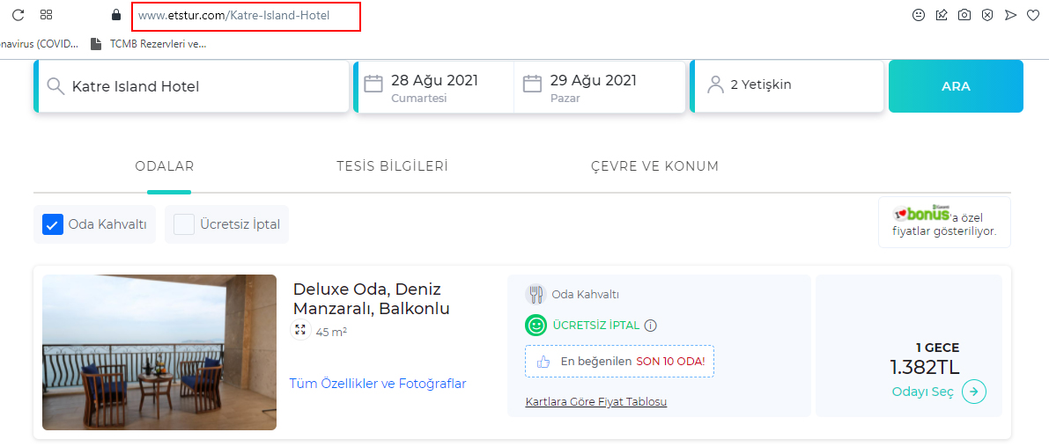Click the Katre Island Hotel search field
Screen dimensions: 1049x447
pos(191,87)
